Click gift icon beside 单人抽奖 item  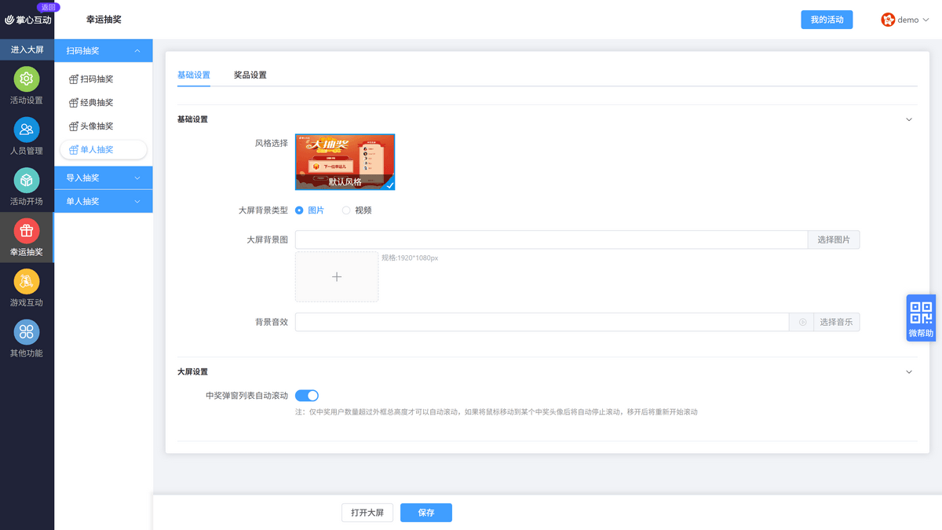(74, 150)
